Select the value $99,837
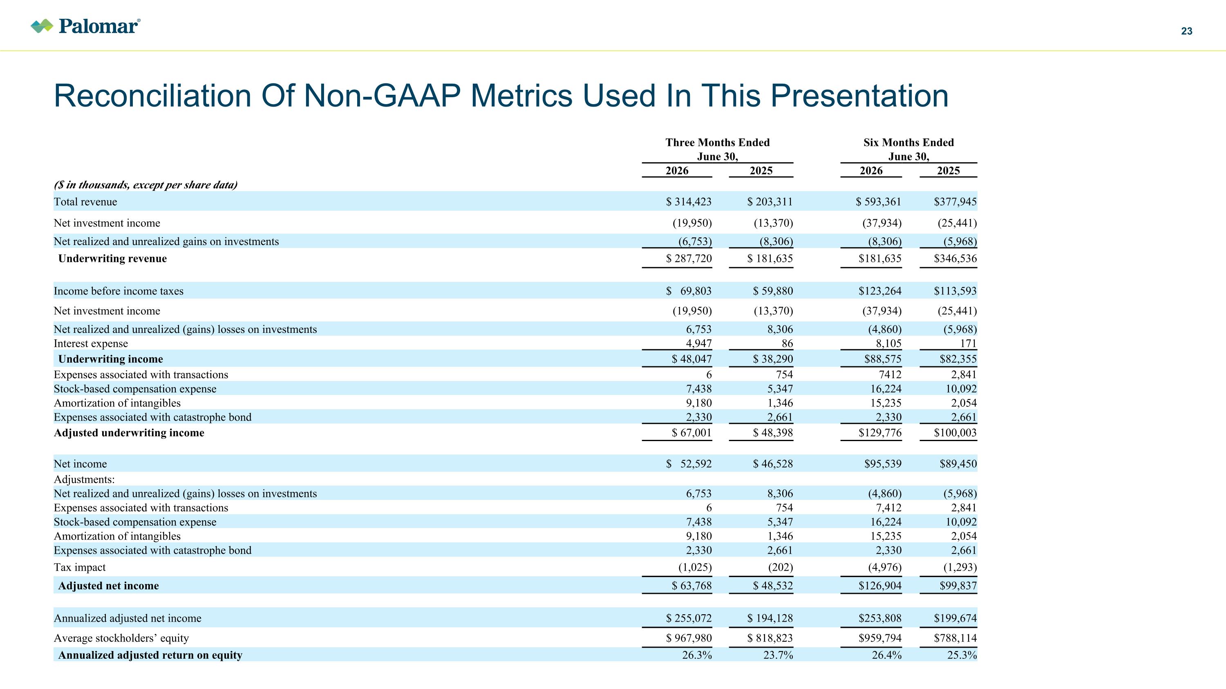Viewport: 1226px width, 689px height. coord(958,586)
